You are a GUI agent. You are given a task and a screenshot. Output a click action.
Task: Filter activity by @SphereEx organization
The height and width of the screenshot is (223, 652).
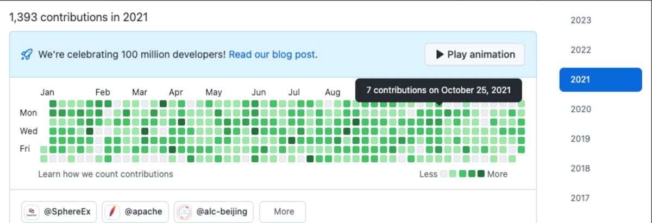pyautogui.click(x=60, y=212)
